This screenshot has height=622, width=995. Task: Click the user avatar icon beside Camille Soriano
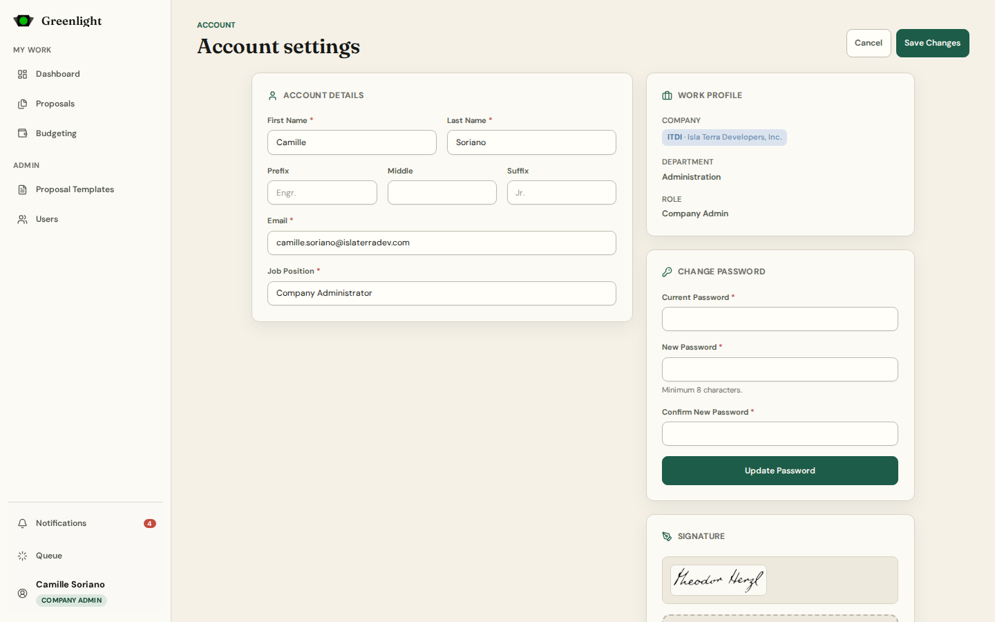pyautogui.click(x=23, y=593)
